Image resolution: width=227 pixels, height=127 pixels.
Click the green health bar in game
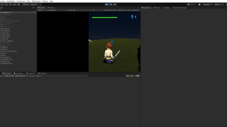pos(105,18)
